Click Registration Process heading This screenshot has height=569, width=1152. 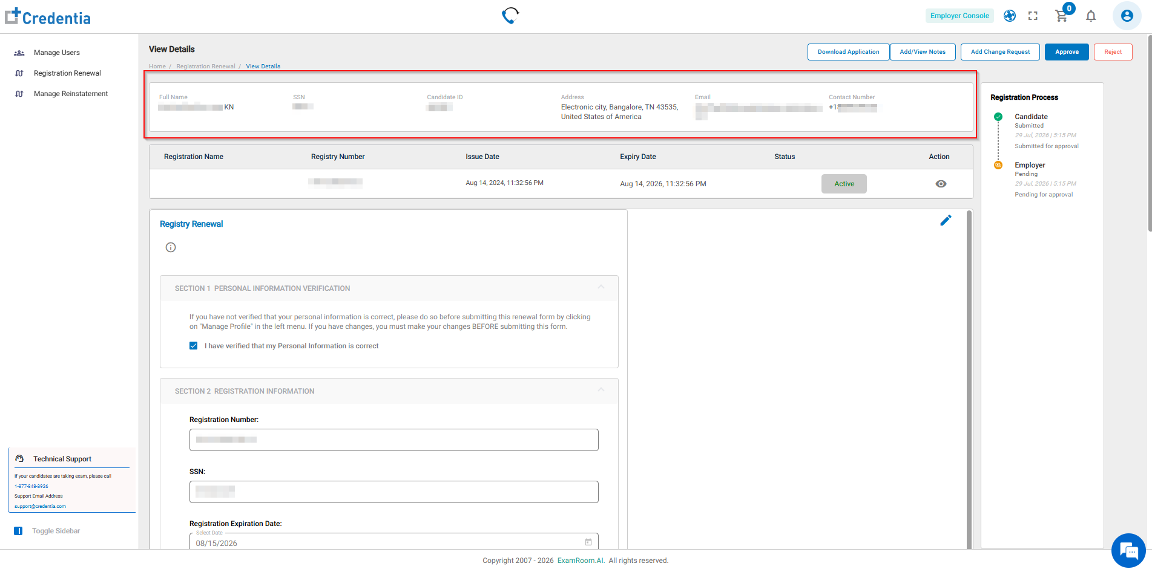[1024, 97]
